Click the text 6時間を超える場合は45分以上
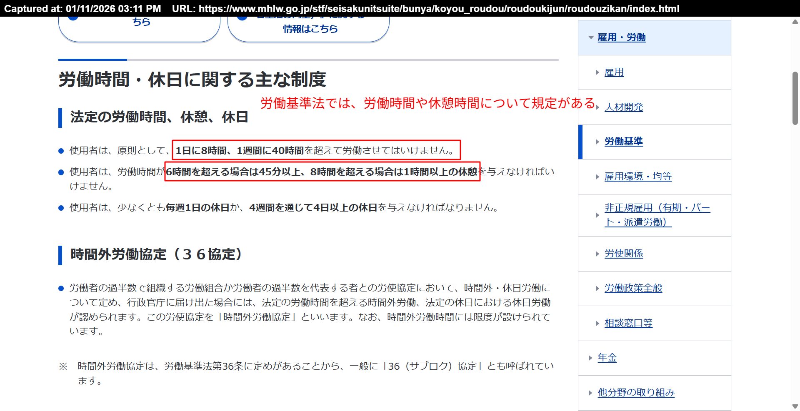800x411 pixels. 233,172
